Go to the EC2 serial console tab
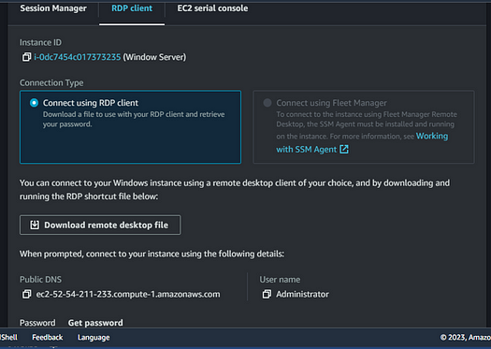Viewport: 491px width, 349px height. point(212,8)
